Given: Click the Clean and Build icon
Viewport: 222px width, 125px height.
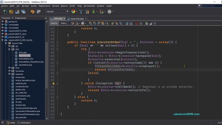Looking at the screenshot, I should click(x=87, y=11).
